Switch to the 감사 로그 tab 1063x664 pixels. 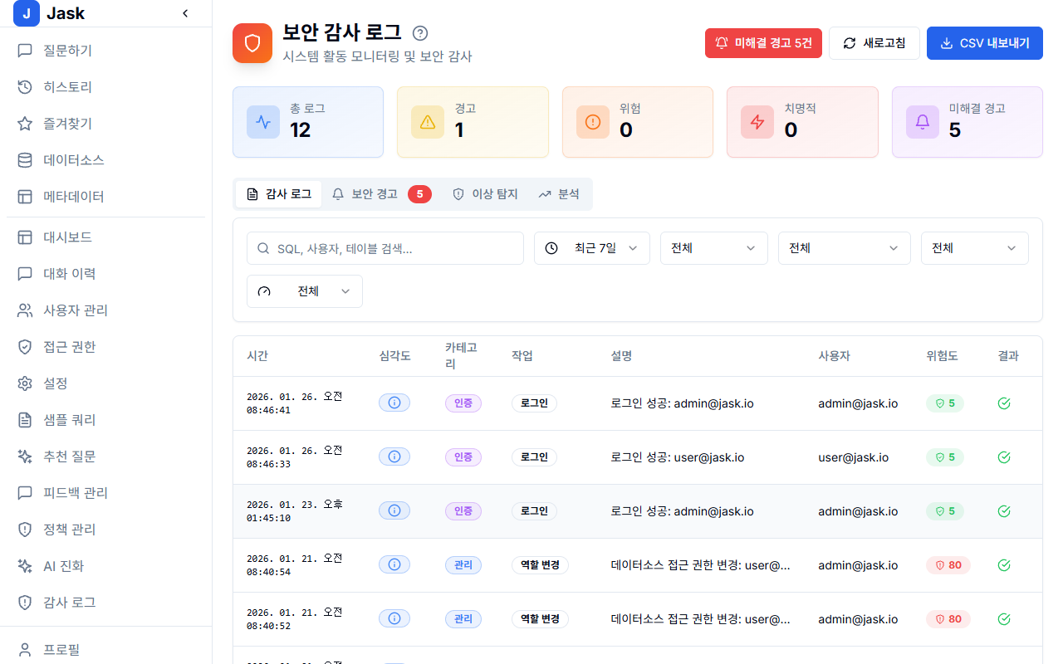pyautogui.click(x=279, y=194)
